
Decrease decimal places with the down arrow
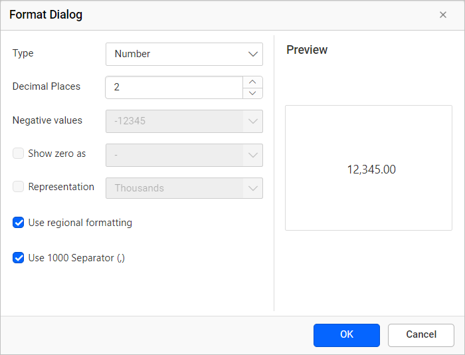[252, 93]
